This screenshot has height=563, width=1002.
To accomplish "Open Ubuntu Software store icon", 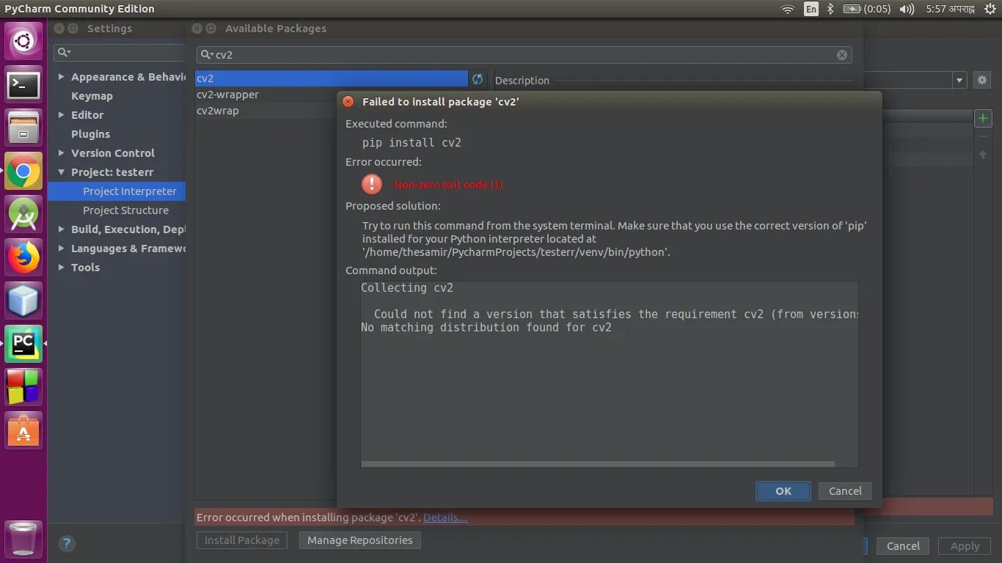I will click(23, 430).
